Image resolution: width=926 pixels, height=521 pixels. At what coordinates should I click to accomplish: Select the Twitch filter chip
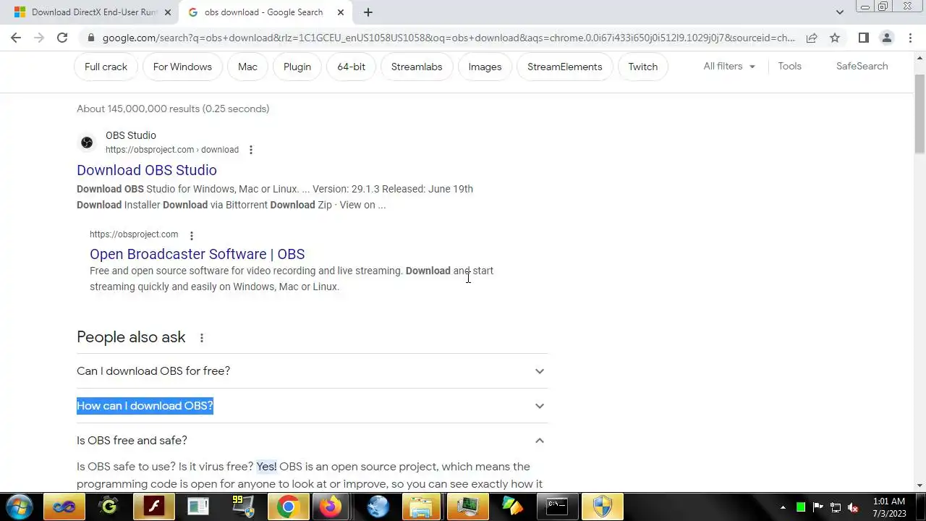[x=642, y=67]
